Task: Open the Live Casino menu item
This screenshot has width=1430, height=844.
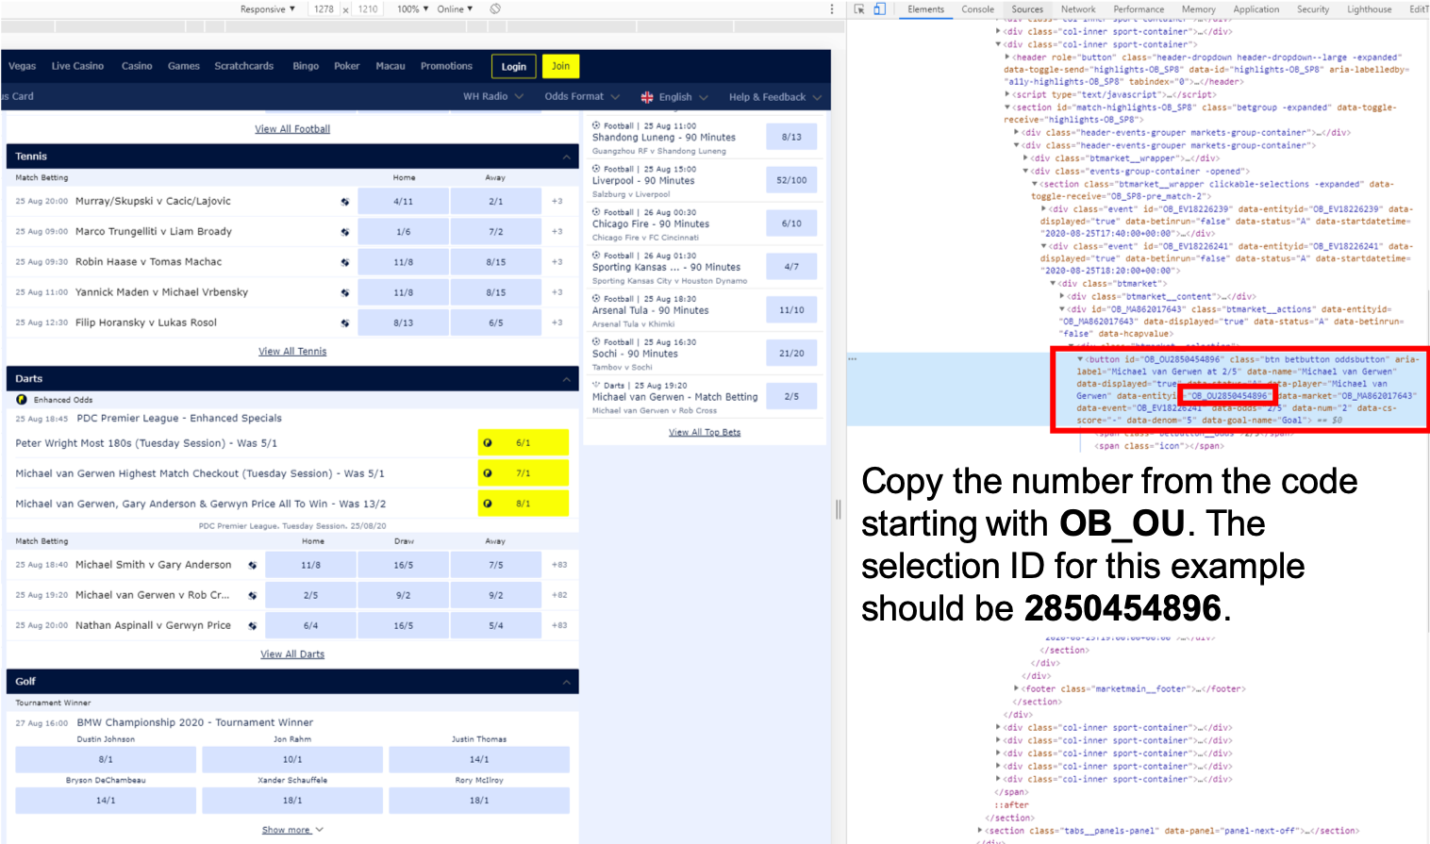Action: tap(77, 66)
